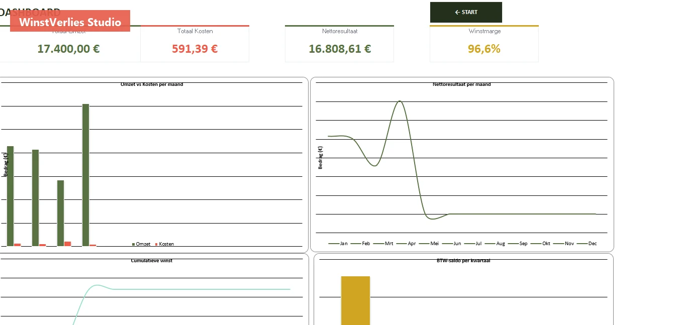Viewport: 680px width, 325px height.
Task: Select the tallest green Omzet bar
Action: point(85,175)
